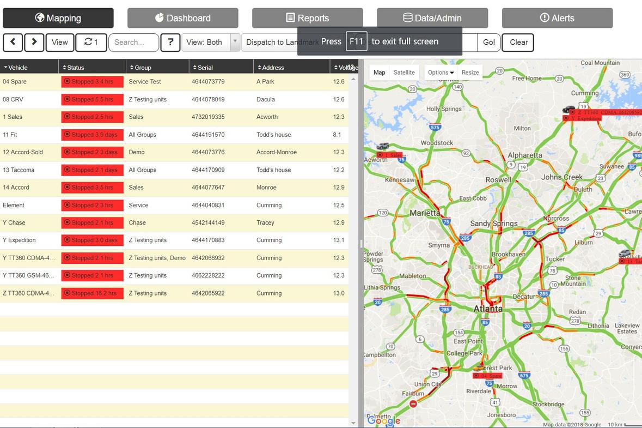Click the Stopped 5.5 hrs status badge
Screen dimensions: 642x428
point(92,99)
